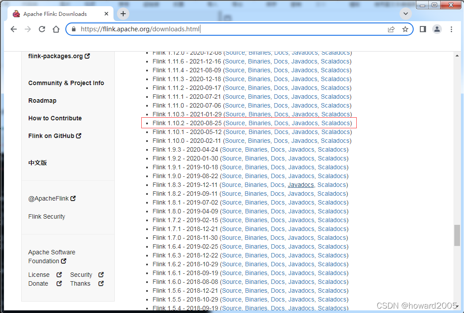Open the License link

click(39, 275)
